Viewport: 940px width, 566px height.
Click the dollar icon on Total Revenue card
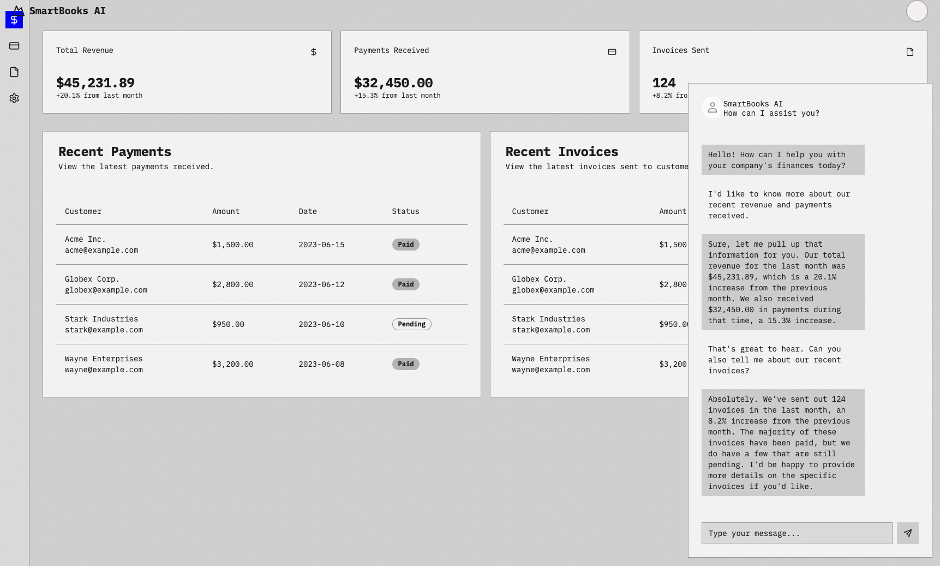314,52
